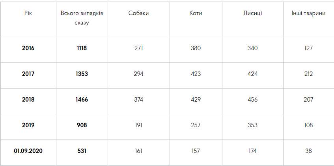Click the "Собаки" column header
The height and width of the screenshot is (166, 334).
tap(139, 13)
